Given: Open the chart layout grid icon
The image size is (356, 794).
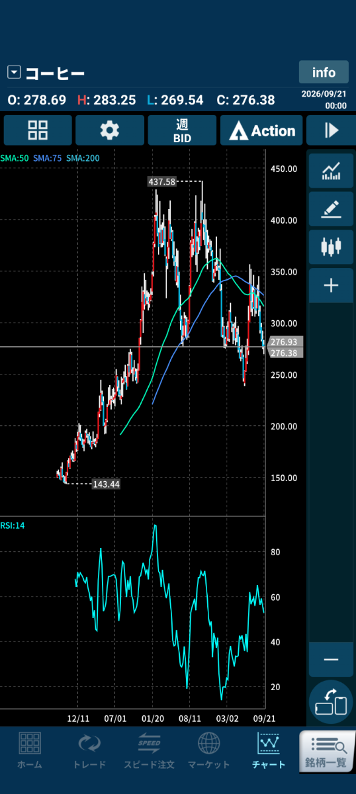Looking at the screenshot, I should pyautogui.click(x=38, y=130).
